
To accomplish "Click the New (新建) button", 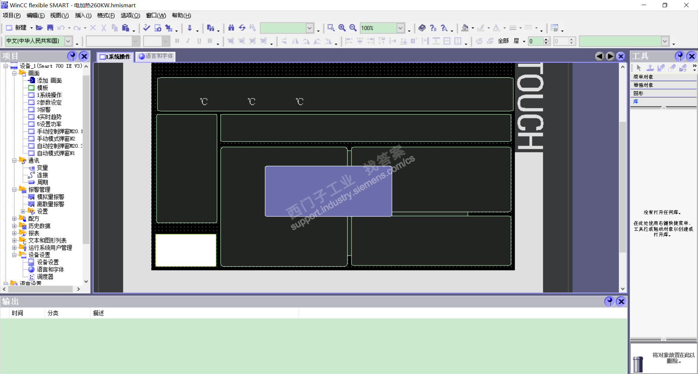I will (x=17, y=28).
